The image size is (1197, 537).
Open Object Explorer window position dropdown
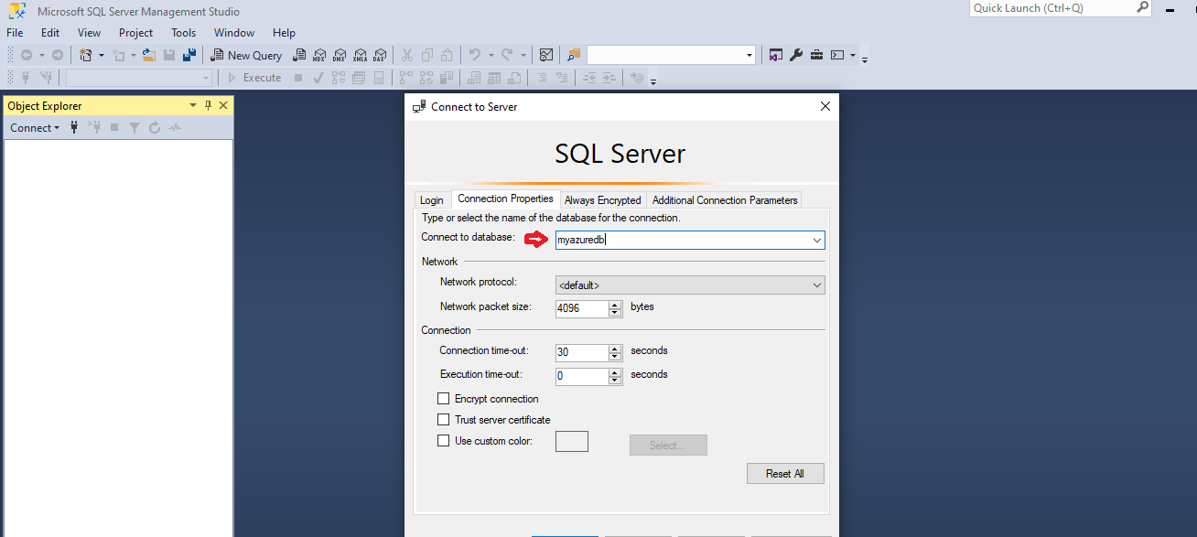[x=193, y=105]
